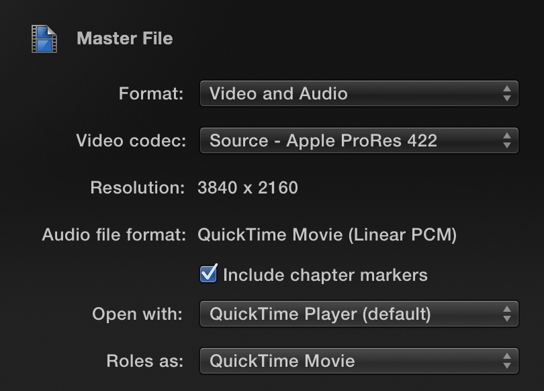Click the Roles as dropdown stepper arrows
Screen dimensions: 544x391
click(x=507, y=361)
